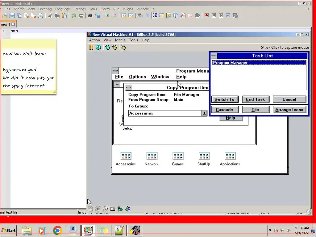
Task: Open the Plugins menu in Notepad++
Action: [x=128, y=9]
